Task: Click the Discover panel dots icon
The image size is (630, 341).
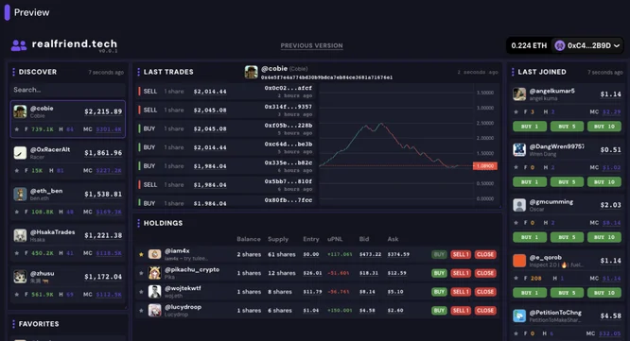Action: 13,72
